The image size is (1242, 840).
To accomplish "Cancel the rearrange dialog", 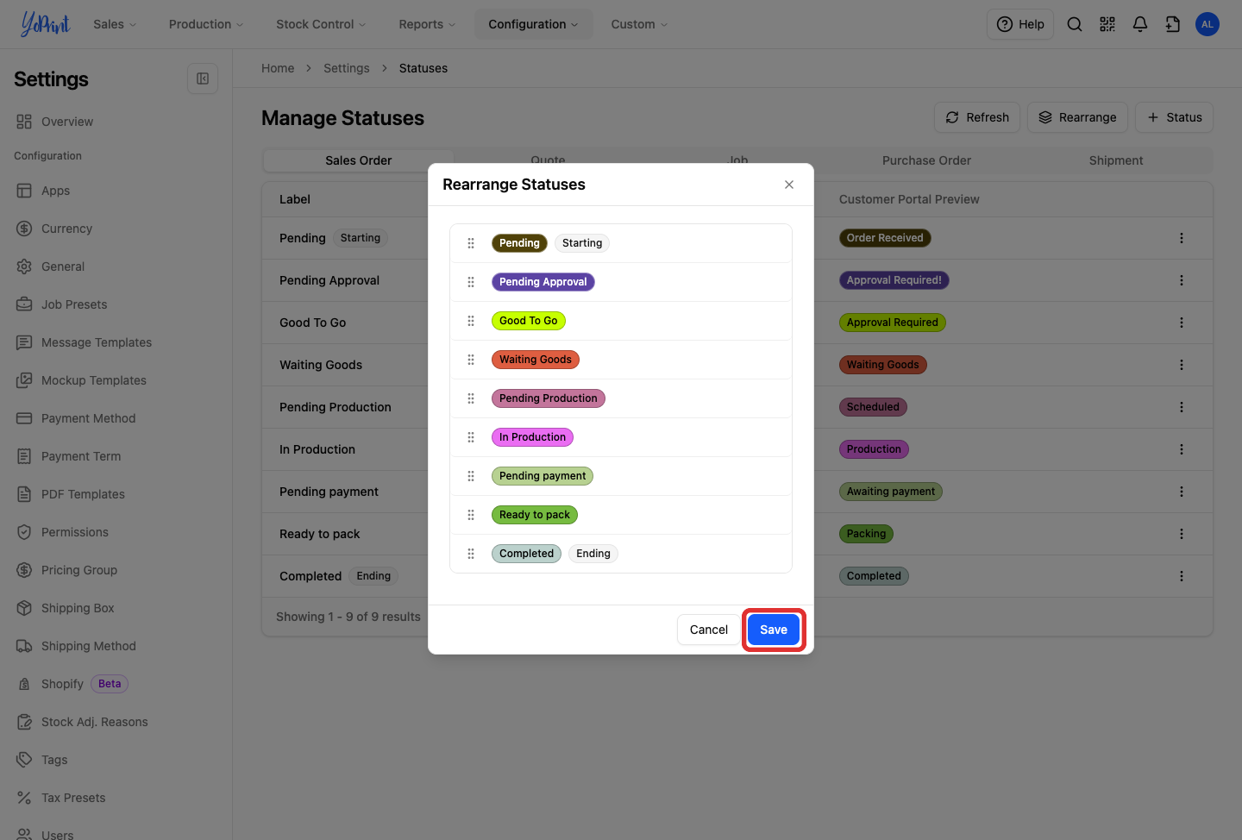I will pyautogui.click(x=709, y=630).
